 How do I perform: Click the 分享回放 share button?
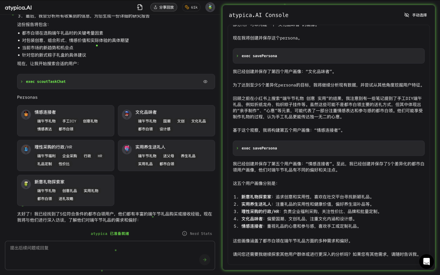tap(163, 7)
